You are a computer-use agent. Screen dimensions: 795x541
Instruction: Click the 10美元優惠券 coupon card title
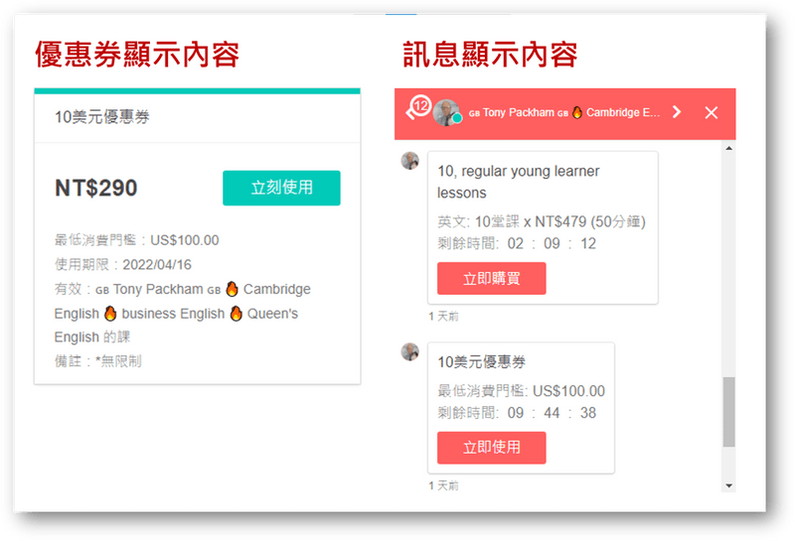pos(103,117)
